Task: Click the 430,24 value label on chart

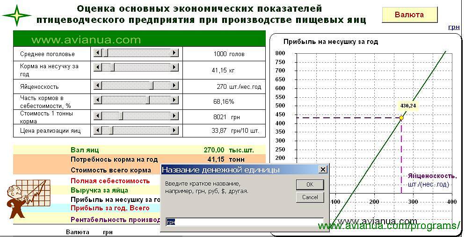Action: (x=408, y=106)
